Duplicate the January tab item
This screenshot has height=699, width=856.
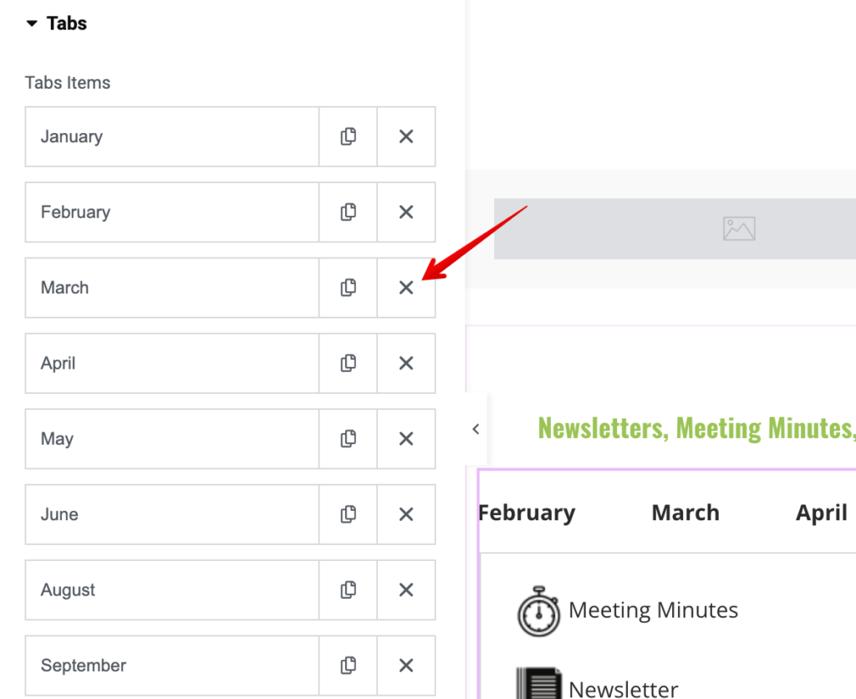[x=349, y=136]
